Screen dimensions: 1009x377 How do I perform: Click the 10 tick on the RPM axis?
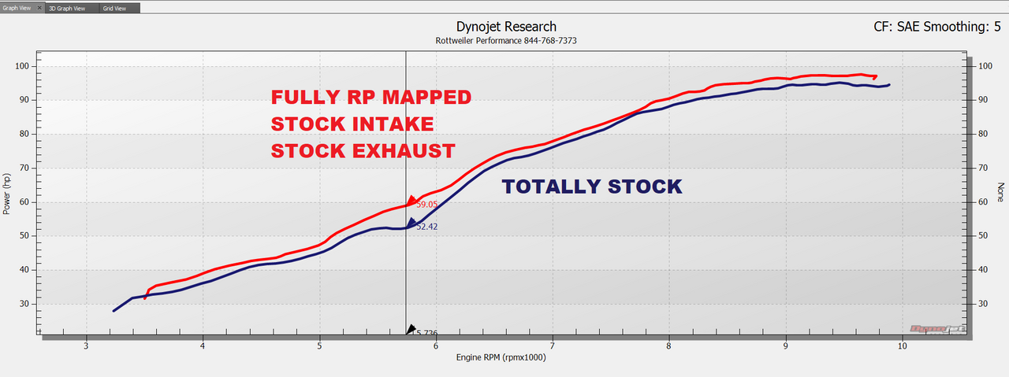(x=902, y=346)
